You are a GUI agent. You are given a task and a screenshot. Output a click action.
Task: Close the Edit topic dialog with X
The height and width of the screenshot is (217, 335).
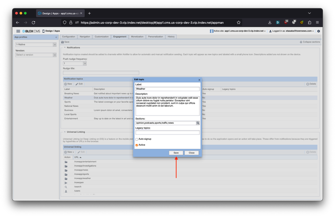click(199, 80)
